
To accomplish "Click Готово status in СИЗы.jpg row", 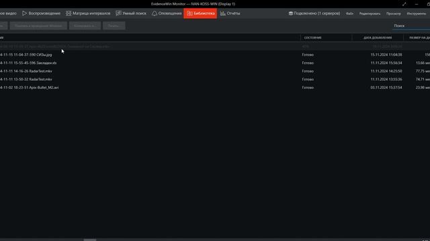I will (308, 55).
